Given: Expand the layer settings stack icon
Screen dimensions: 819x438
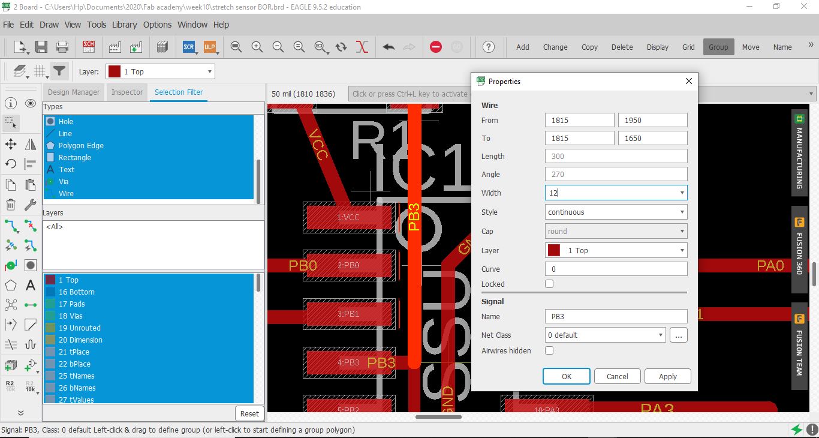Looking at the screenshot, I should click(x=21, y=72).
